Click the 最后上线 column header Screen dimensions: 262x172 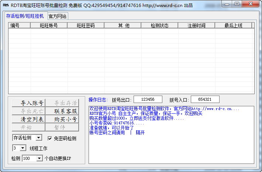coord(234,25)
